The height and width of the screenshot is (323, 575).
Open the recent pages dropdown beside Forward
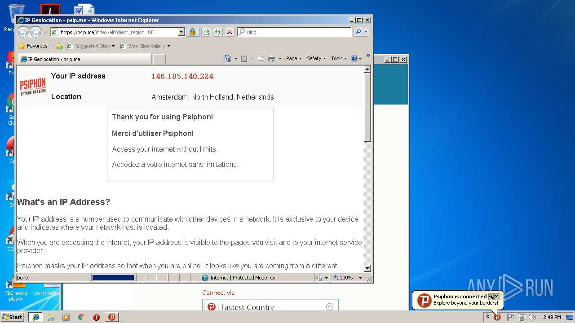point(45,32)
